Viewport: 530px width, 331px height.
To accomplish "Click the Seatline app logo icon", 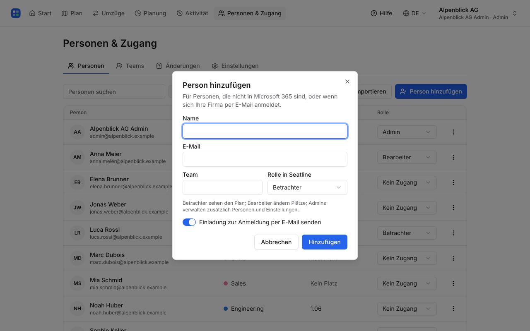I will [16, 13].
